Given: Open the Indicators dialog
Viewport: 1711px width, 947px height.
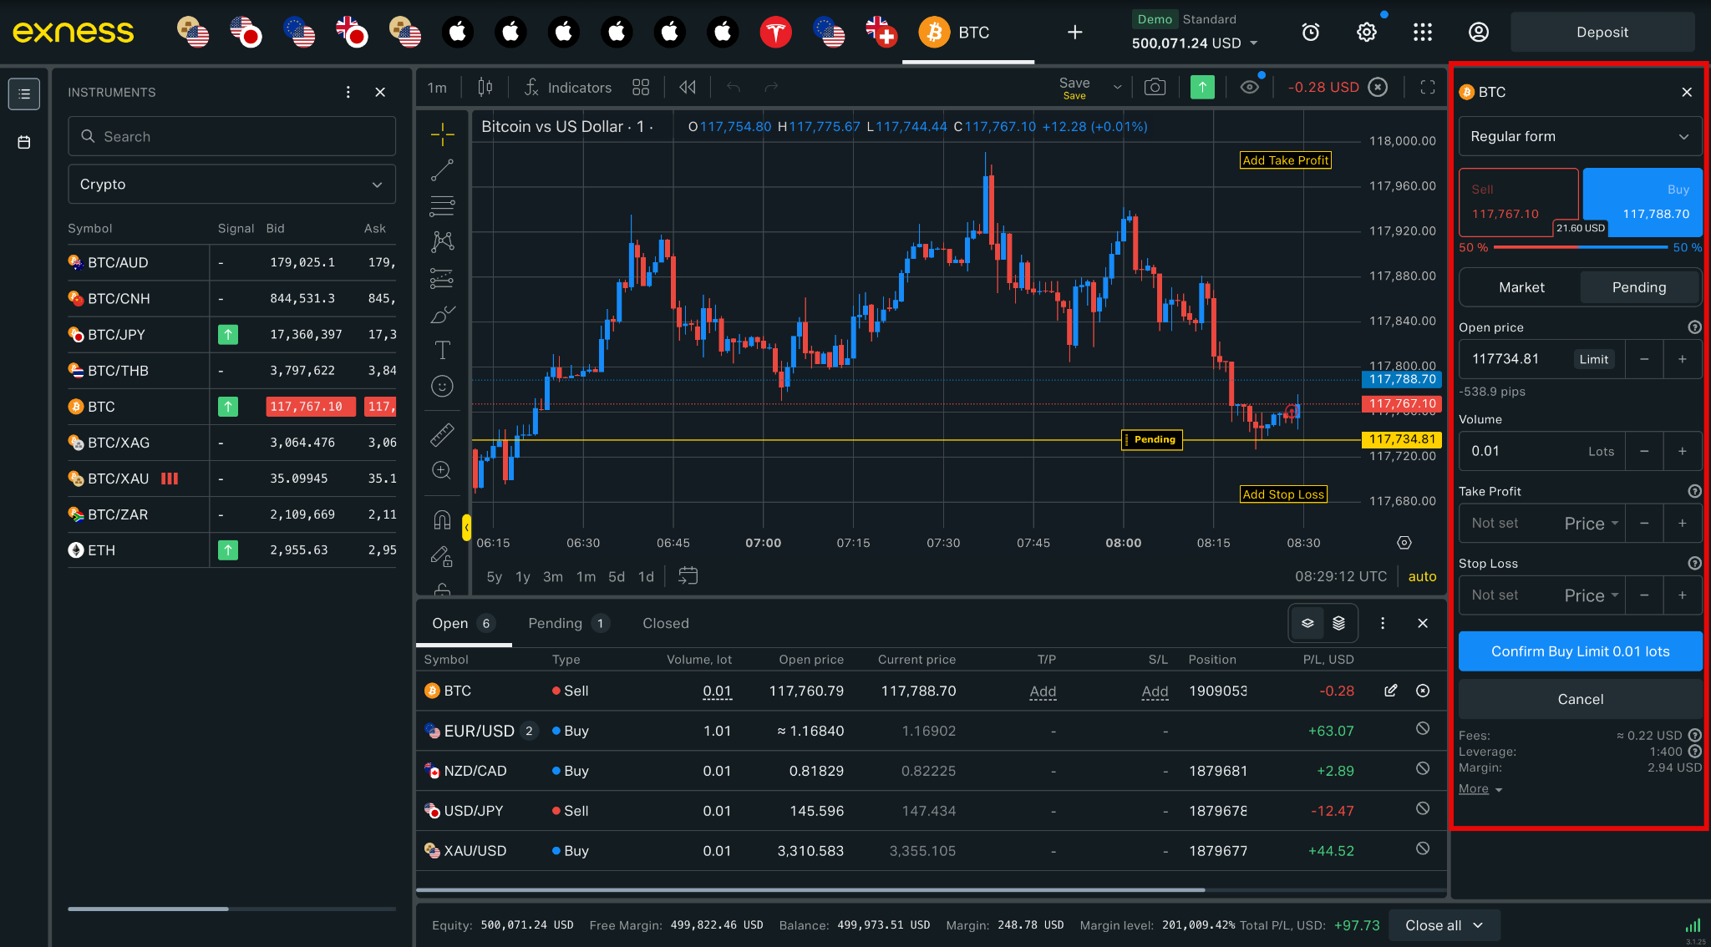Looking at the screenshot, I should coord(568,87).
